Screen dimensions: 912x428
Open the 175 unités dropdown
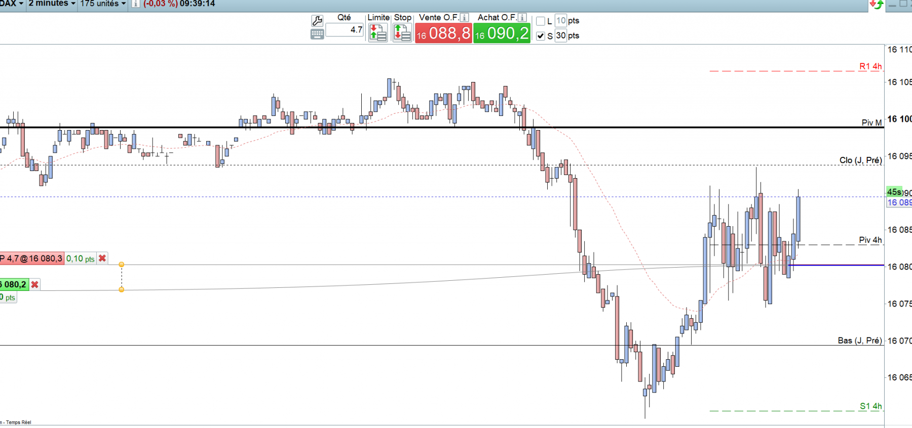point(103,4)
